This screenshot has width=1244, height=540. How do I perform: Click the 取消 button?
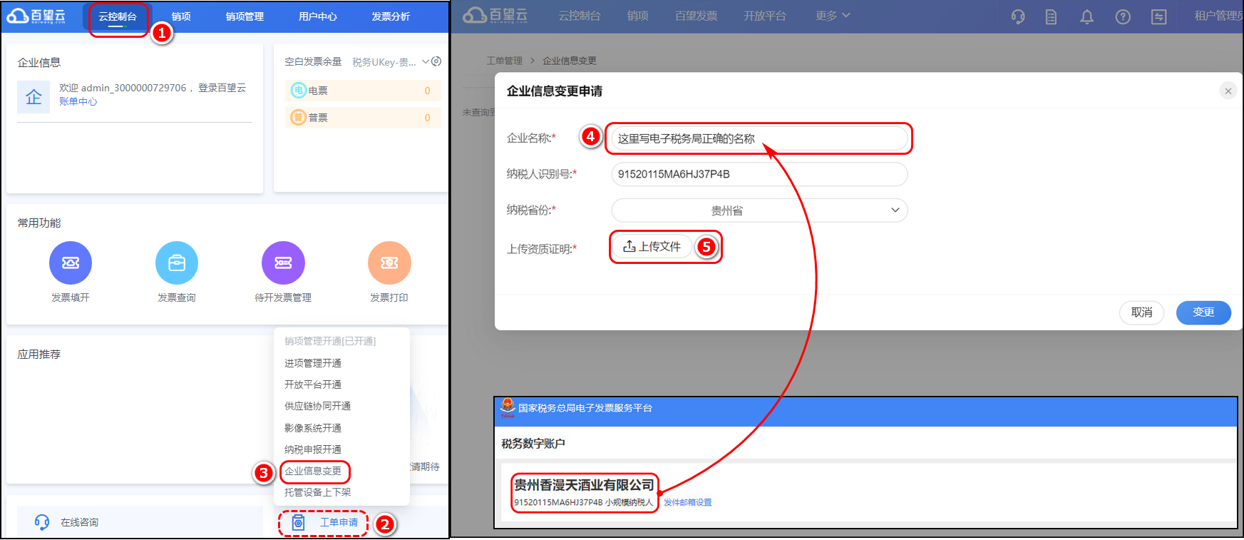click(1141, 312)
